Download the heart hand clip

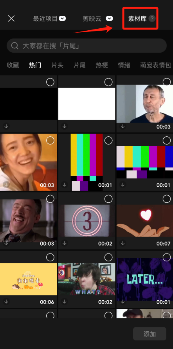click(123, 243)
